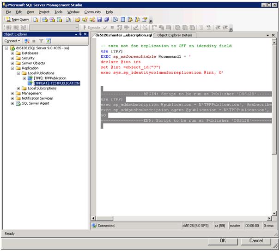The height and width of the screenshot is (251, 280).
Task: Open the File menu
Action: [8, 12]
